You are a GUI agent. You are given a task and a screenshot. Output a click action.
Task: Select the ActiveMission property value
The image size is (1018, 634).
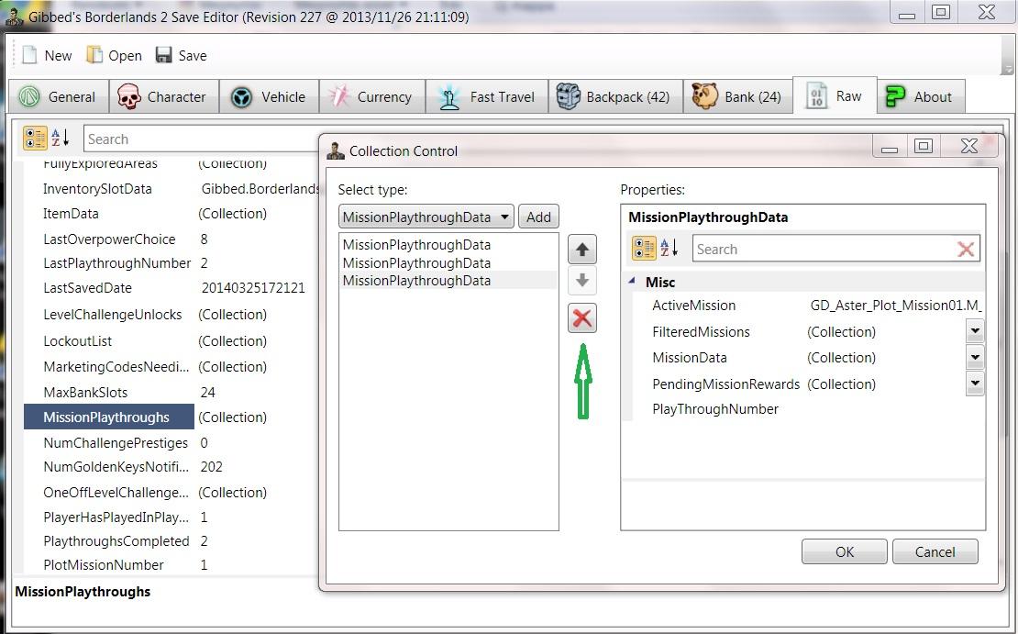pos(895,306)
